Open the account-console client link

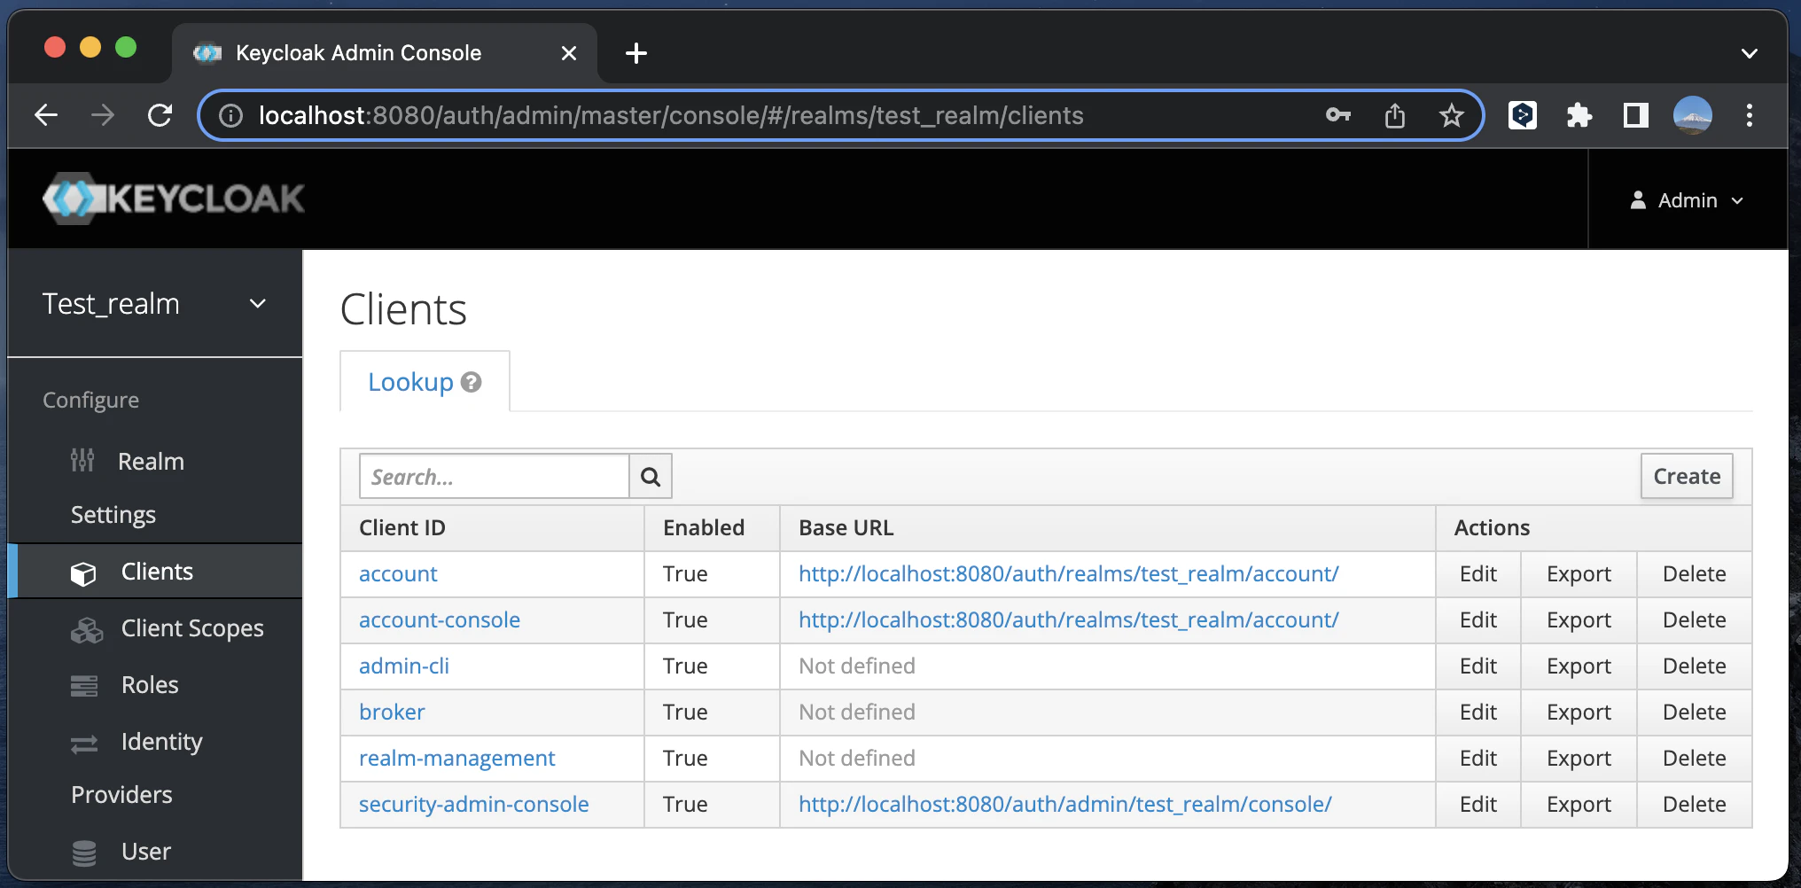click(x=440, y=620)
